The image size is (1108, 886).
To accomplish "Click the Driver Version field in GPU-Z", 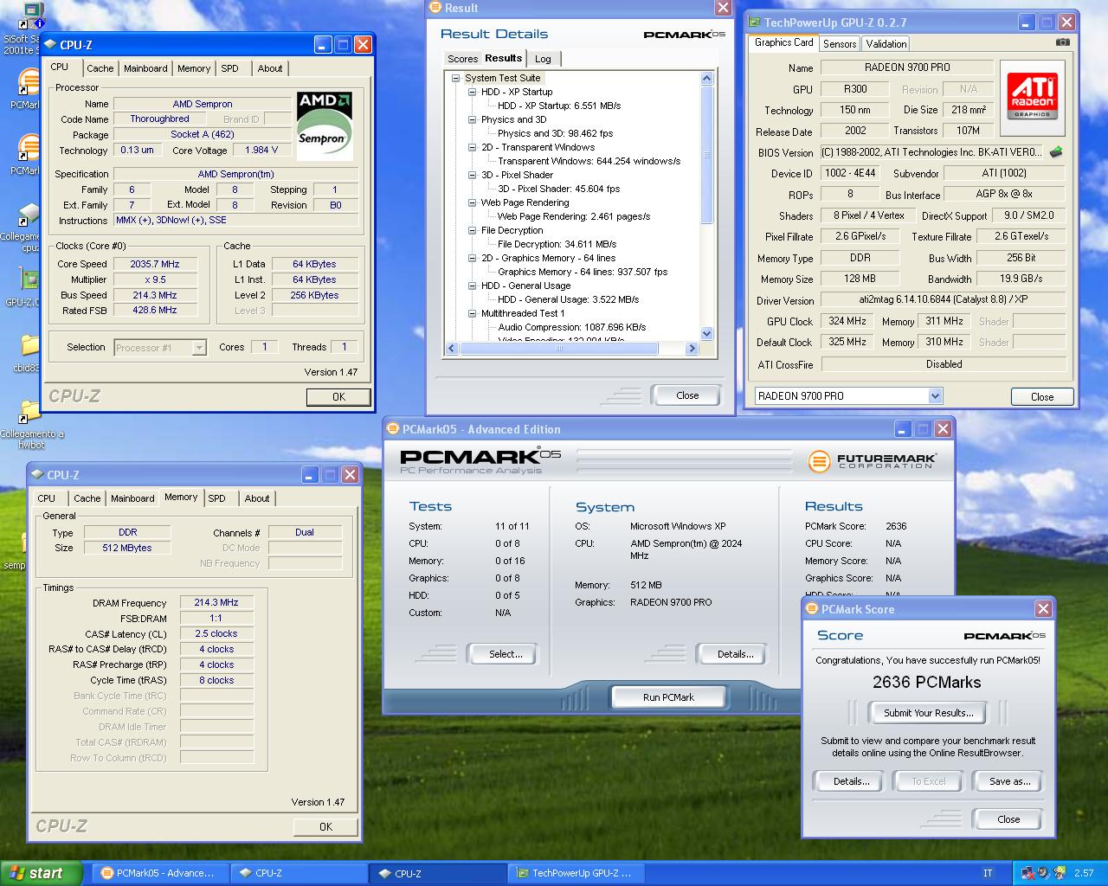I will pos(943,299).
